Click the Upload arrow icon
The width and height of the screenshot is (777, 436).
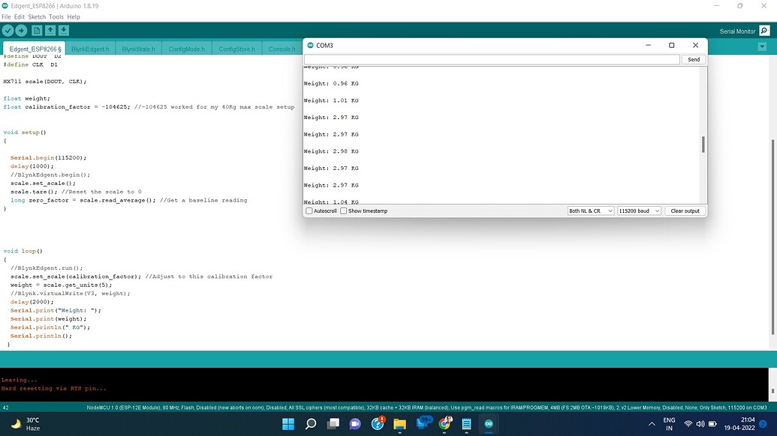pyautogui.click(x=21, y=31)
